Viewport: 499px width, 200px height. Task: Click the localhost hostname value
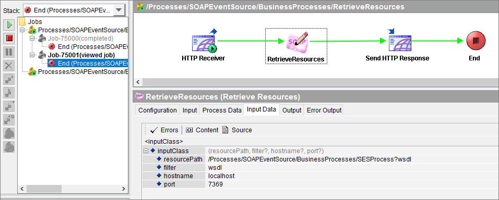point(221,176)
